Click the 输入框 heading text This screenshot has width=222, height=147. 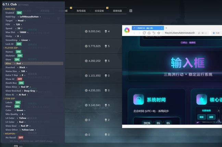188,63
